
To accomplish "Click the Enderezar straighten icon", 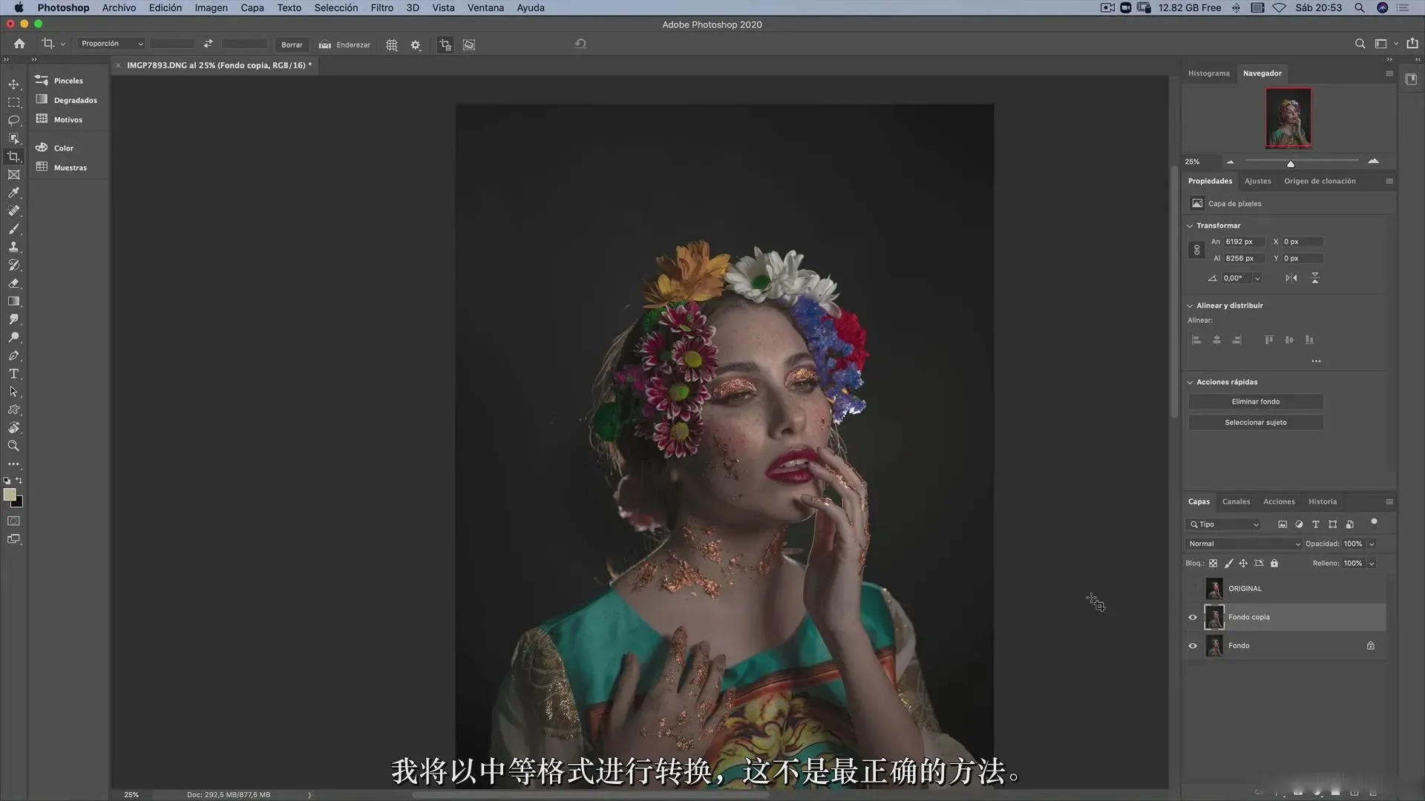I will [325, 44].
